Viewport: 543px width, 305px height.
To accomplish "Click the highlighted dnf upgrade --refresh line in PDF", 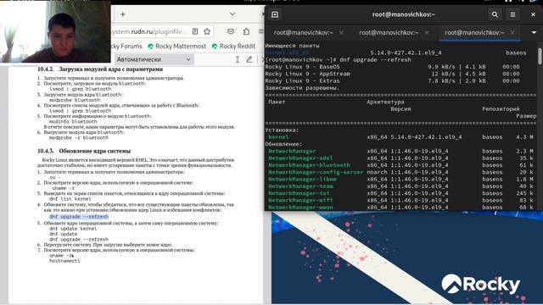I will (x=79, y=217).
